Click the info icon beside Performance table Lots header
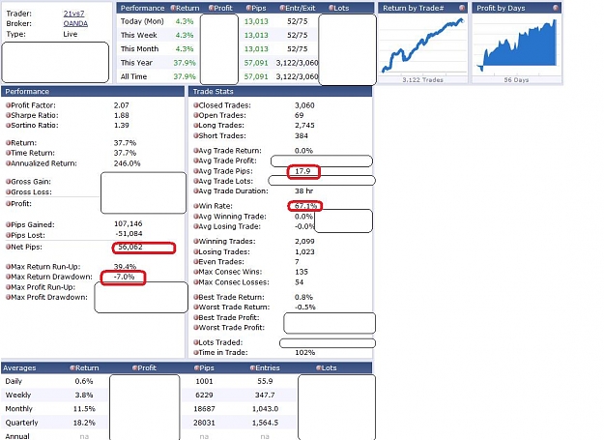The image size is (604, 440). click(x=331, y=8)
